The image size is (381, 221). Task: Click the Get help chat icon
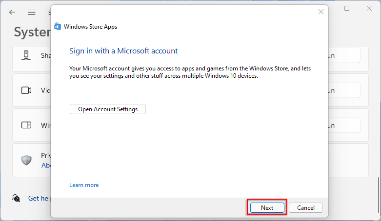[17, 198]
